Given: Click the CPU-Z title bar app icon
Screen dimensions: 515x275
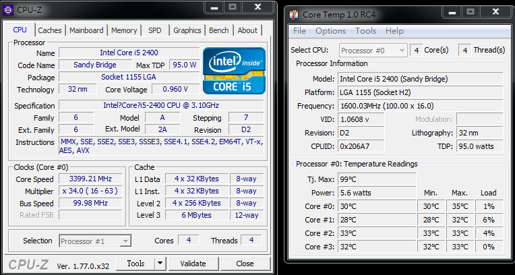Looking at the screenshot, I should 8,10.
